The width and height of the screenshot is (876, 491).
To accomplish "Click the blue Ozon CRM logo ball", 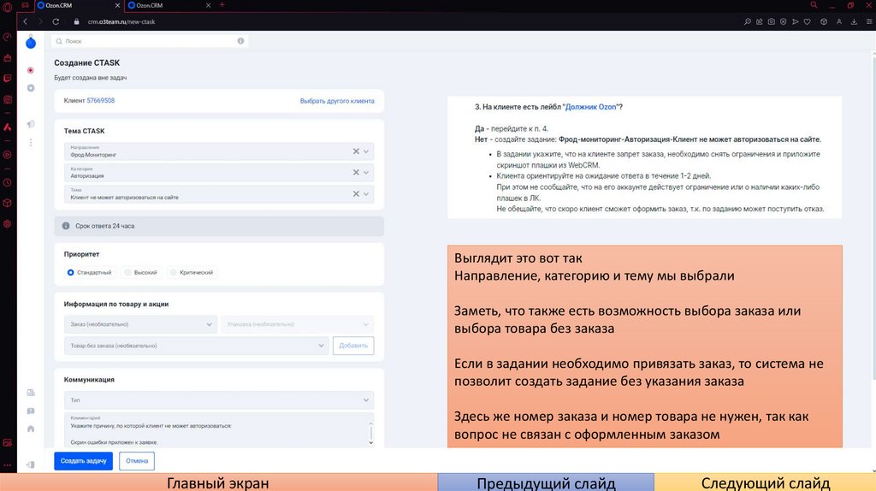I will pyautogui.click(x=31, y=43).
